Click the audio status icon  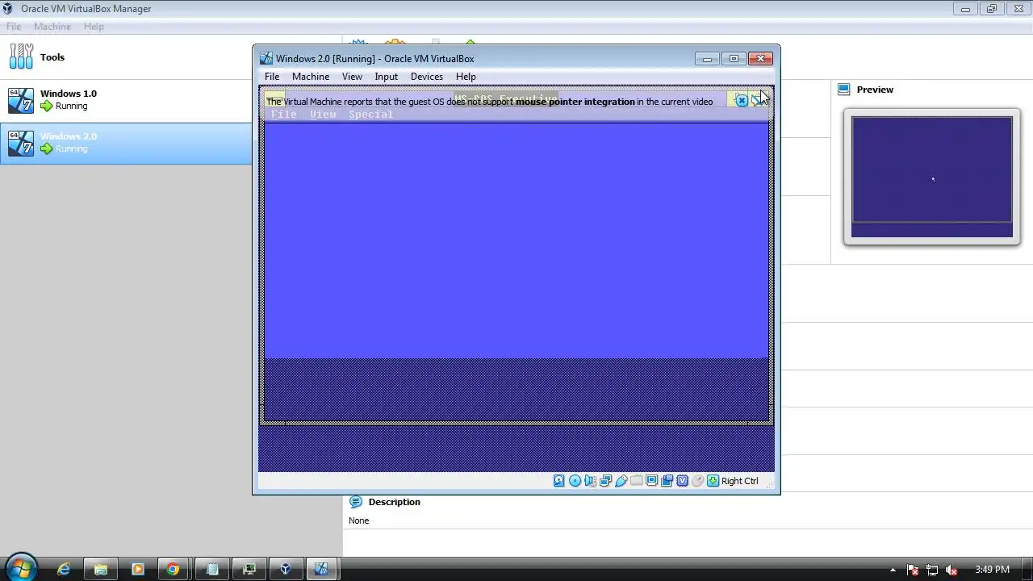590,481
